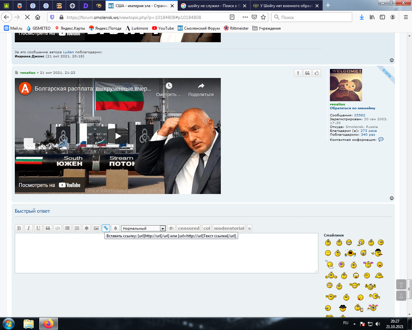The width and height of the screenshot is (412, 330).
Task: Insert code tag in reply editor
Action: [x=58, y=228]
